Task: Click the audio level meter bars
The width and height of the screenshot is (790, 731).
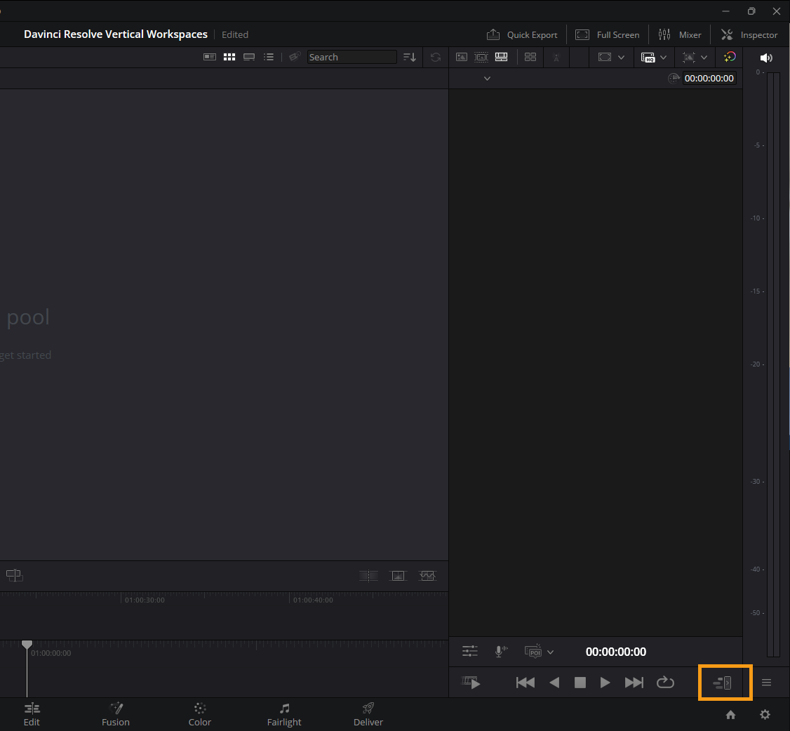Action: 773,364
